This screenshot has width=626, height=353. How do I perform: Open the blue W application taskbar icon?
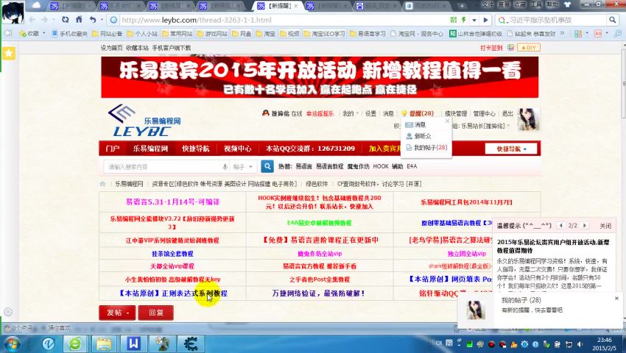(133, 343)
